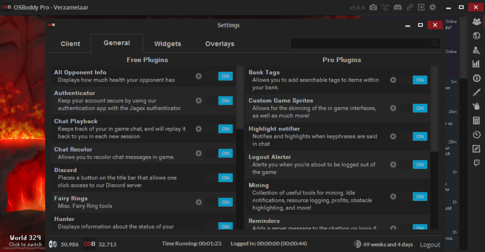Click the Logout button
Image resolution: width=485 pixels, height=252 pixels.
(x=430, y=244)
